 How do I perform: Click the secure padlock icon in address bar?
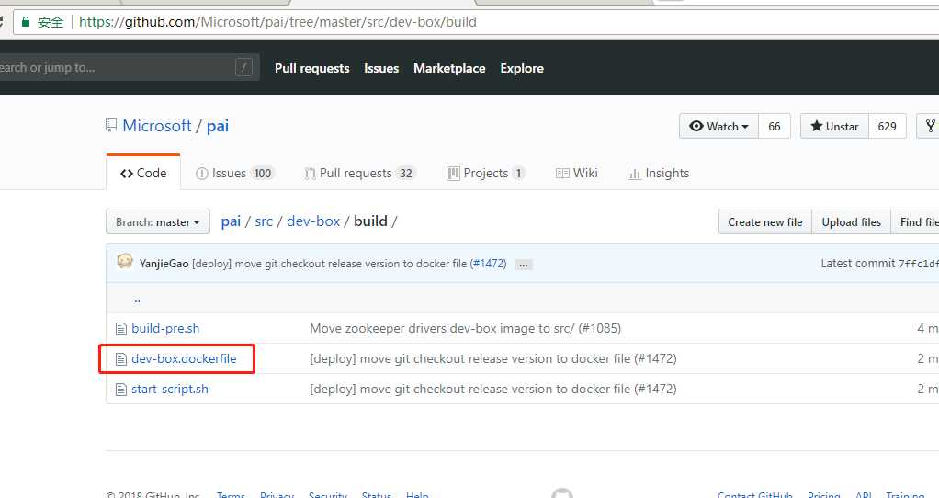pyautogui.click(x=25, y=22)
